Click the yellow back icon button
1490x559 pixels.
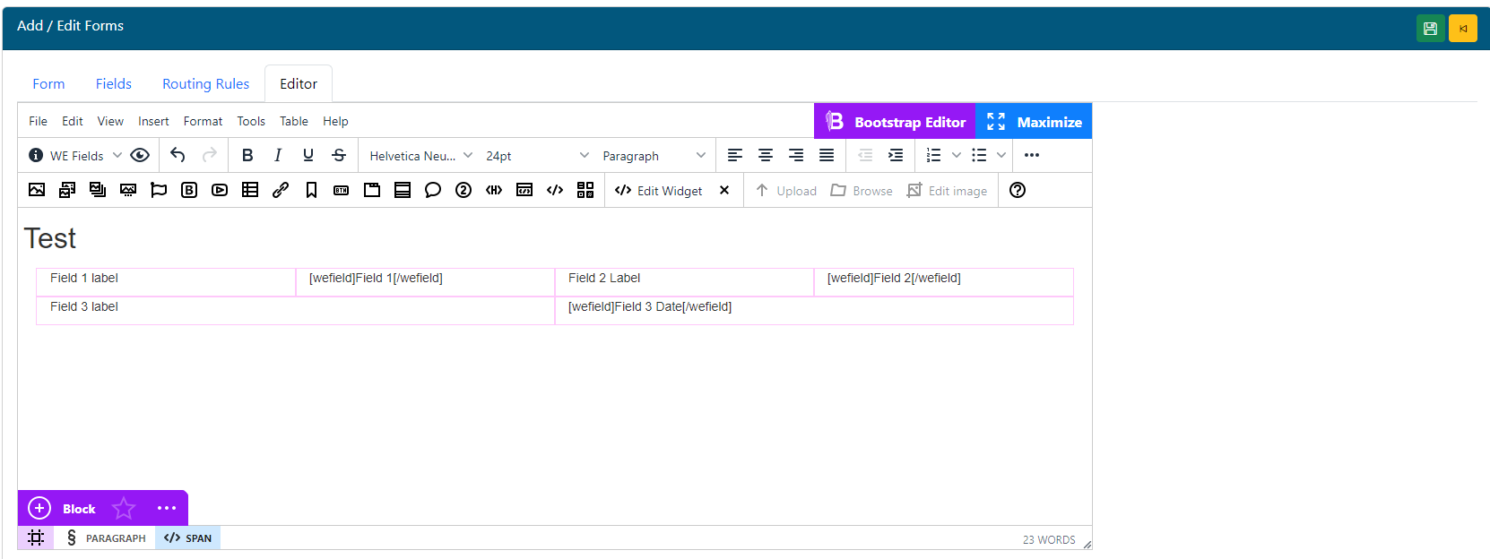(x=1463, y=29)
